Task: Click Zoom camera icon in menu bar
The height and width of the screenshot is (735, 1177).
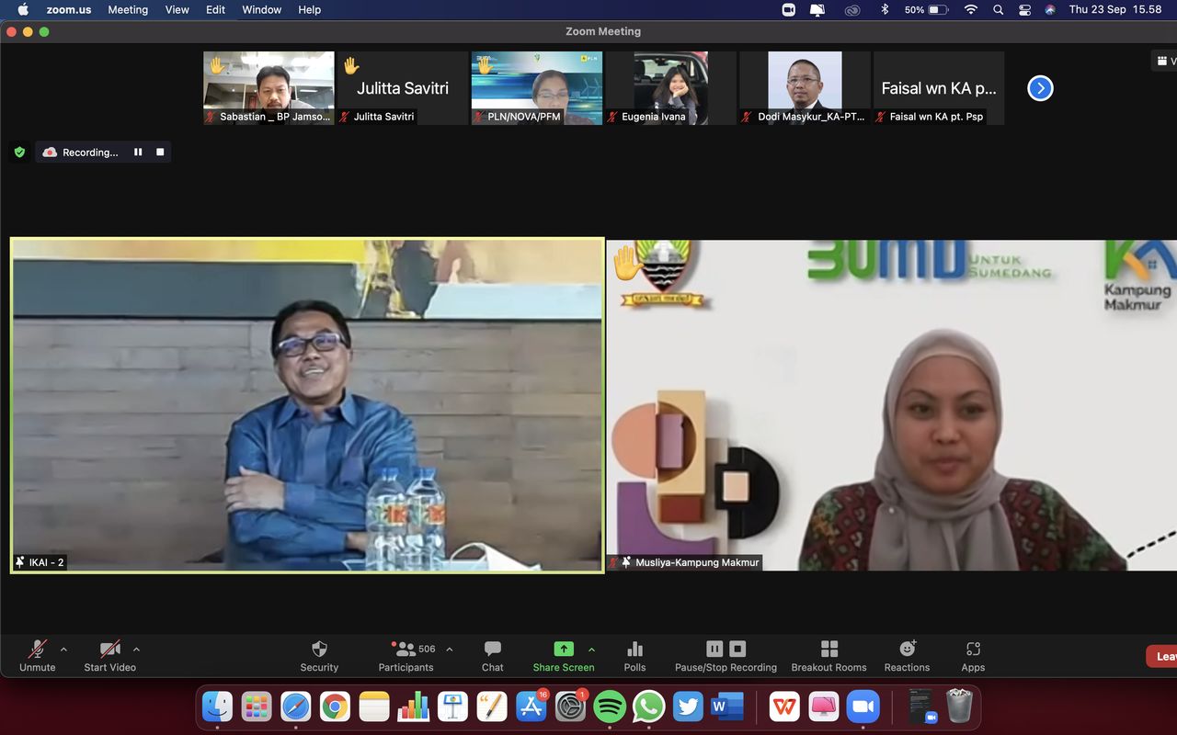Action: [x=788, y=9]
